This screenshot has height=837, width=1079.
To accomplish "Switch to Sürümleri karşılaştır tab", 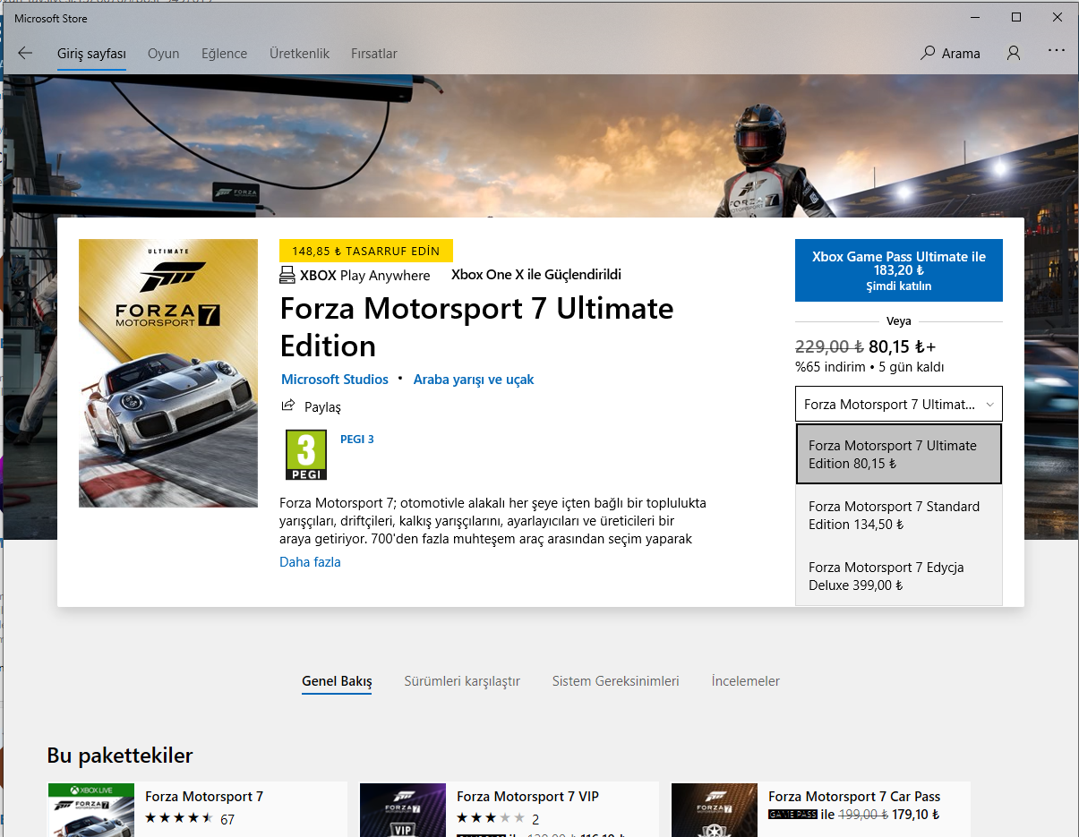I will pyautogui.click(x=462, y=681).
